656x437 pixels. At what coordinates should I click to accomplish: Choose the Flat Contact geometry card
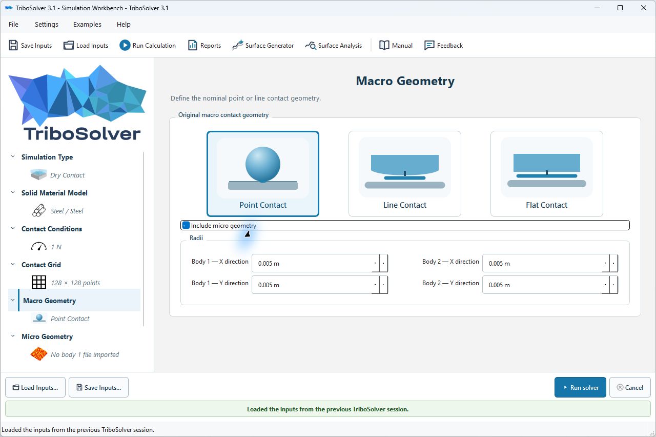tap(547, 174)
